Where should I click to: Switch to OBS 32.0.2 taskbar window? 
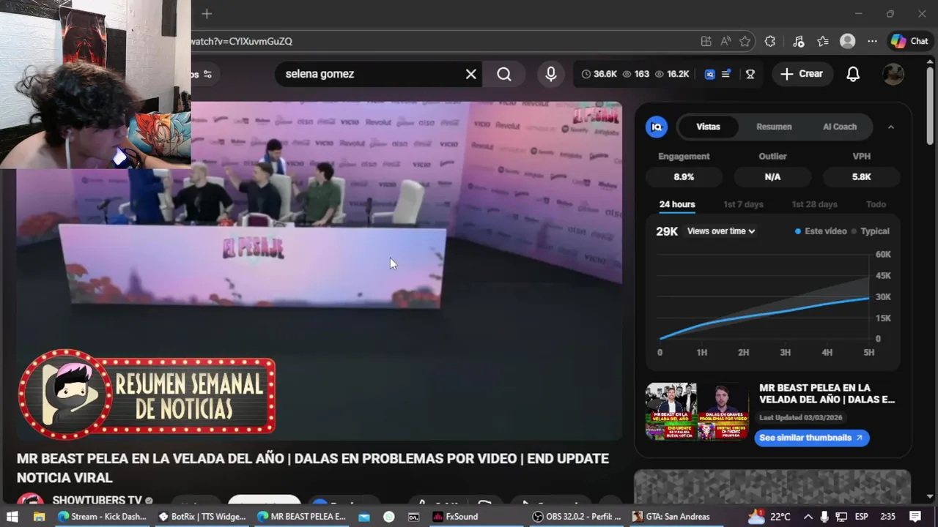pos(577,516)
